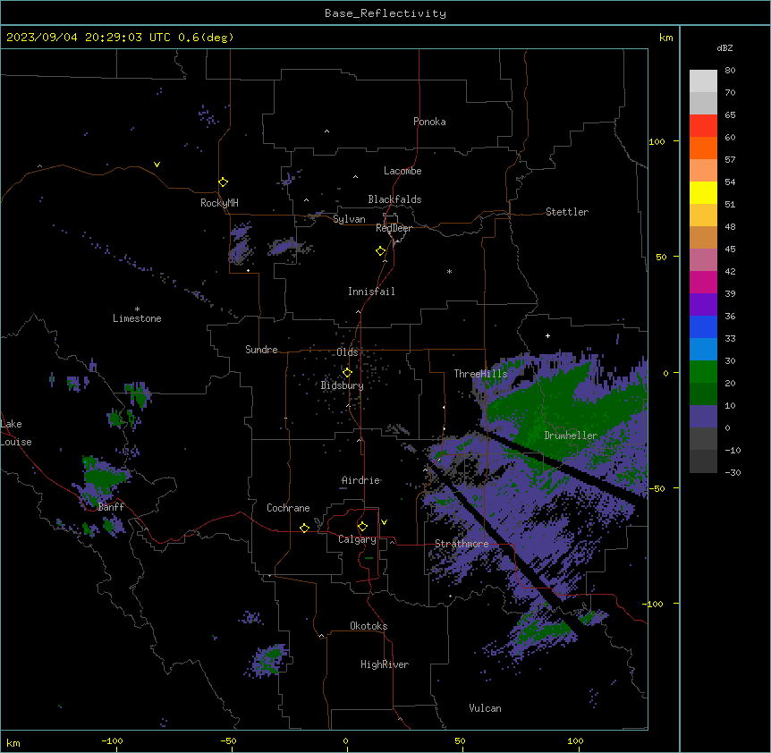This screenshot has width=771, height=753.
Task: Click the 10 dBZ purple swatch
Action: coord(703,417)
